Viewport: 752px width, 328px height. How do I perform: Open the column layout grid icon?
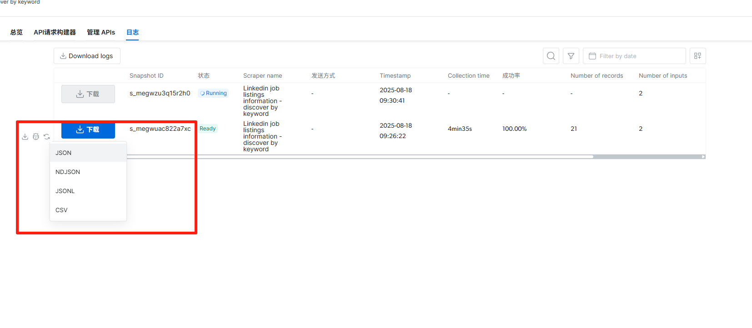pos(698,56)
